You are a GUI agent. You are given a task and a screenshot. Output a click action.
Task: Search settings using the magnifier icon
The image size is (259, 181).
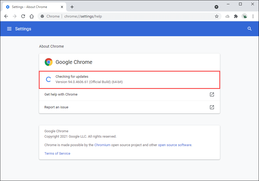(x=249, y=29)
